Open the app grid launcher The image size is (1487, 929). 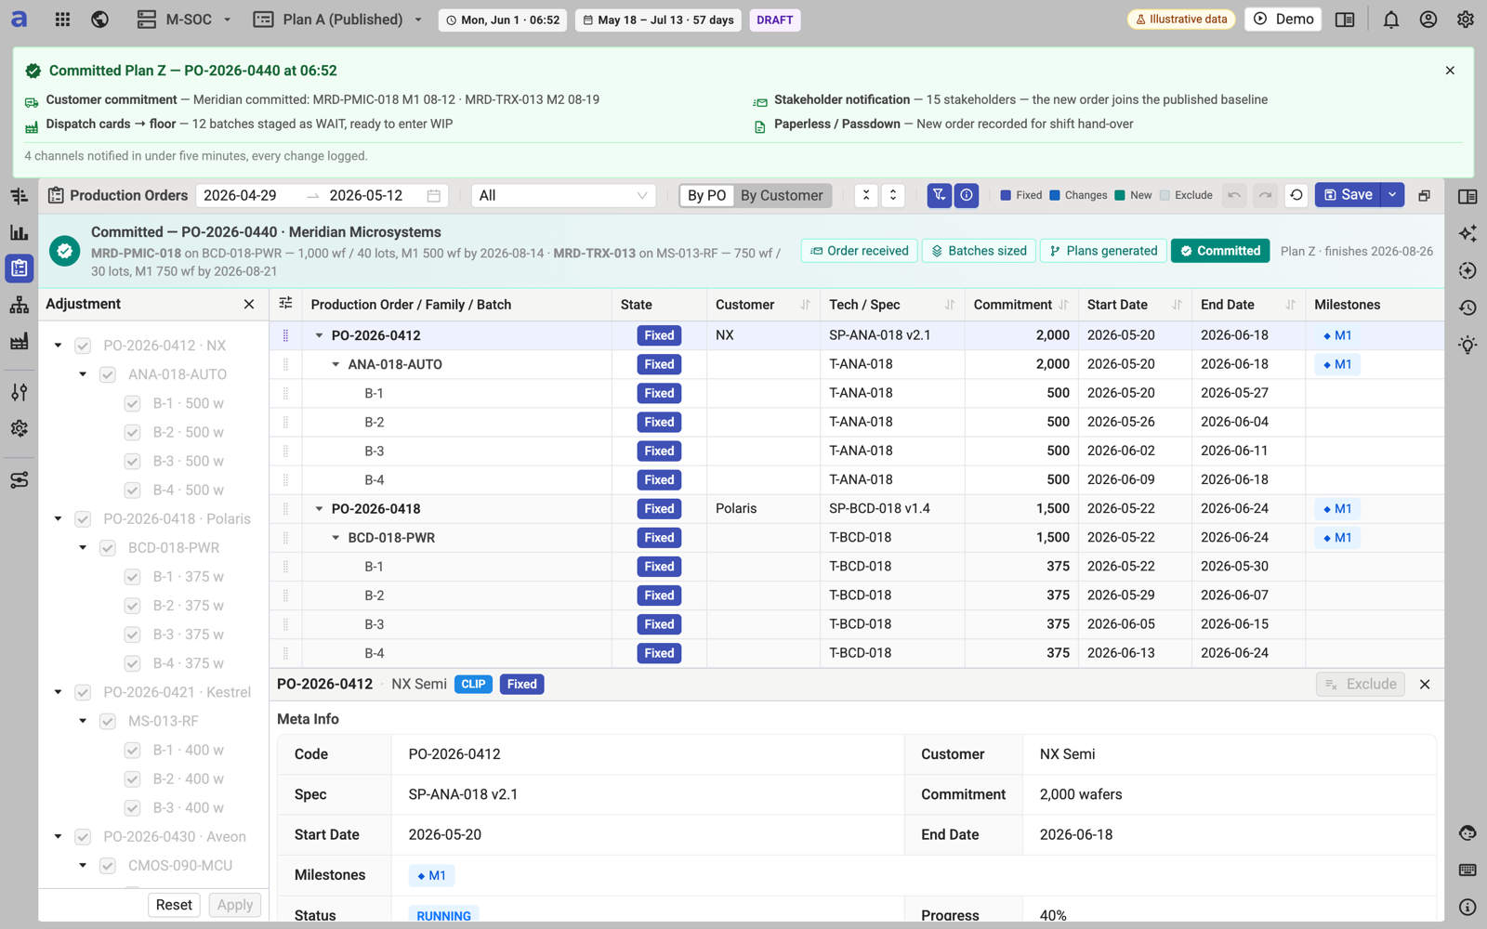(62, 20)
